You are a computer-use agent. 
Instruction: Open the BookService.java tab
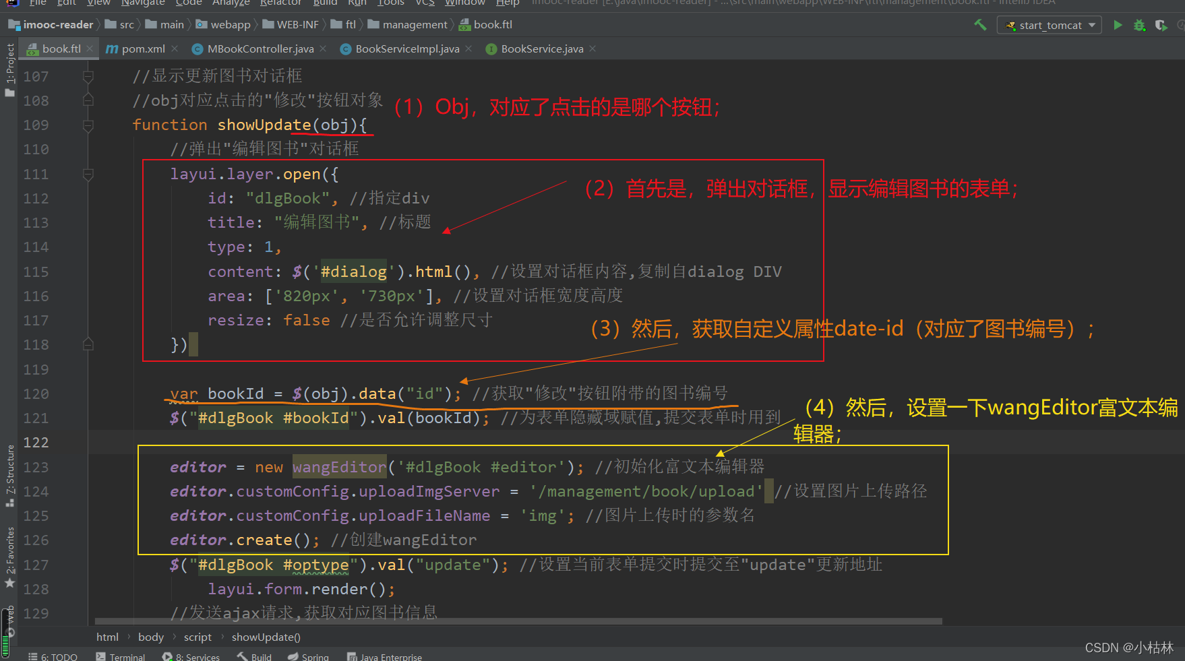click(542, 49)
